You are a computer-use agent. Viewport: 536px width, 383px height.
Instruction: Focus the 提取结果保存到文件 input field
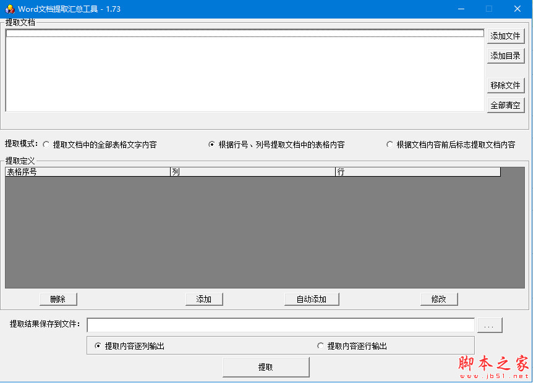pos(281,325)
